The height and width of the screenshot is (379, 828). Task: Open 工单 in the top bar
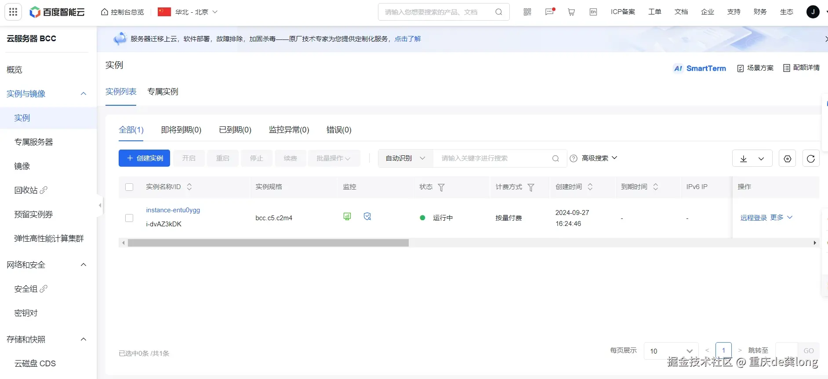(655, 12)
